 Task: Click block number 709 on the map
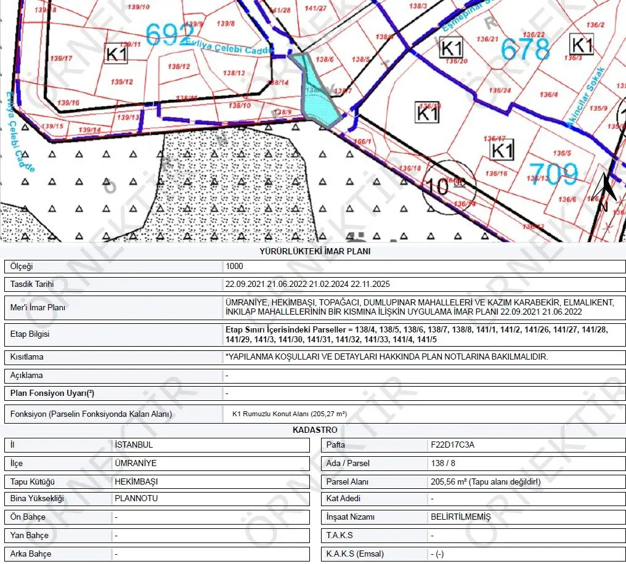click(554, 174)
